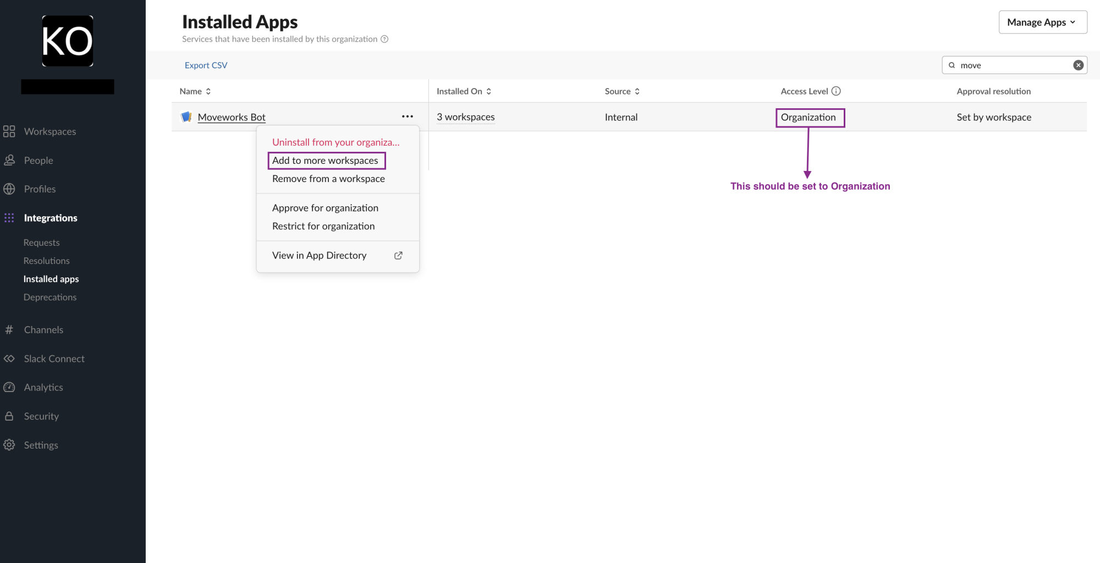1100x563 pixels.
Task: Go to Channels in sidebar
Action: (43, 329)
